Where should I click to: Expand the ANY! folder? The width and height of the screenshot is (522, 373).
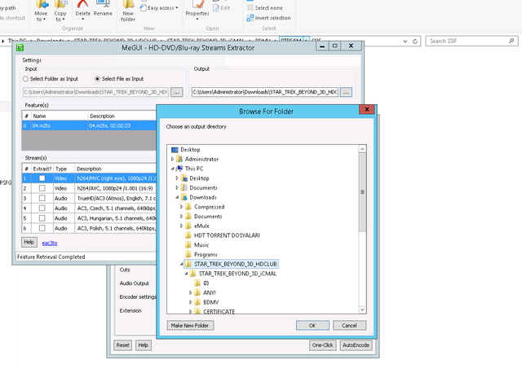[x=191, y=292]
